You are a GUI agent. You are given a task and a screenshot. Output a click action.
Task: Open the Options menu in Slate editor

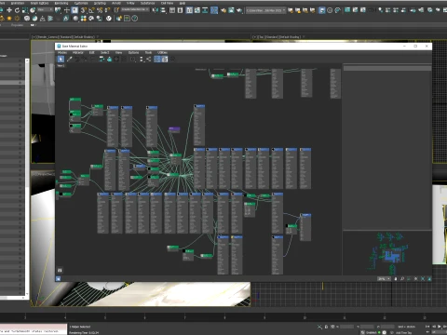click(x=133, y=52)
